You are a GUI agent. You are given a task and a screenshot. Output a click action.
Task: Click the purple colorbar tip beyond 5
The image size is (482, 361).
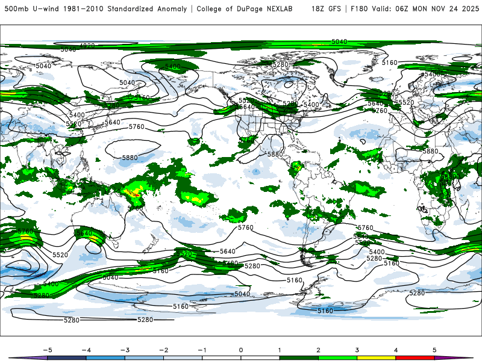(x=452, y=358)
